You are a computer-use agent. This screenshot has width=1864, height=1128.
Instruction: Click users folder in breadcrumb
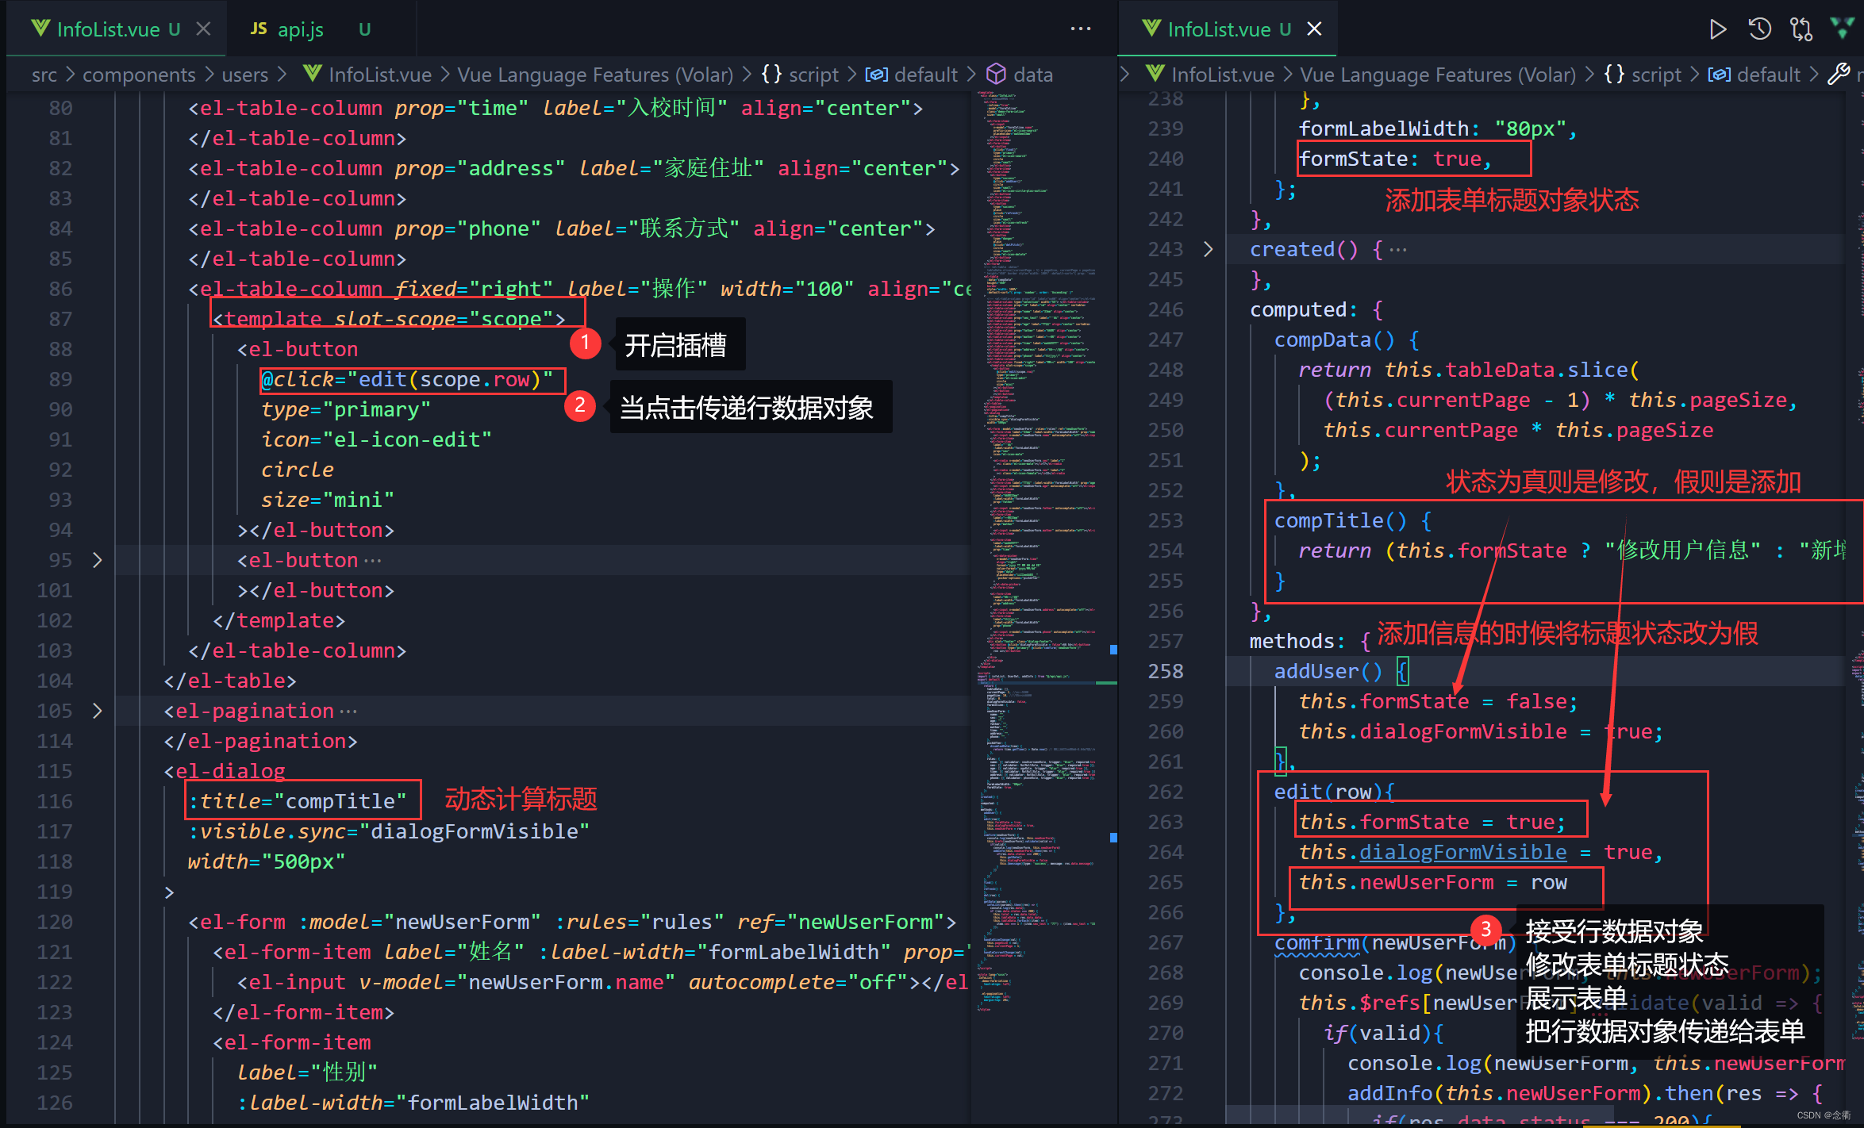(244, 75)
